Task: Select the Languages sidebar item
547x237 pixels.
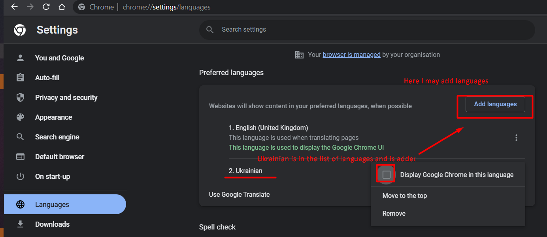Action: pyautogui.click(x=65, y=204)
